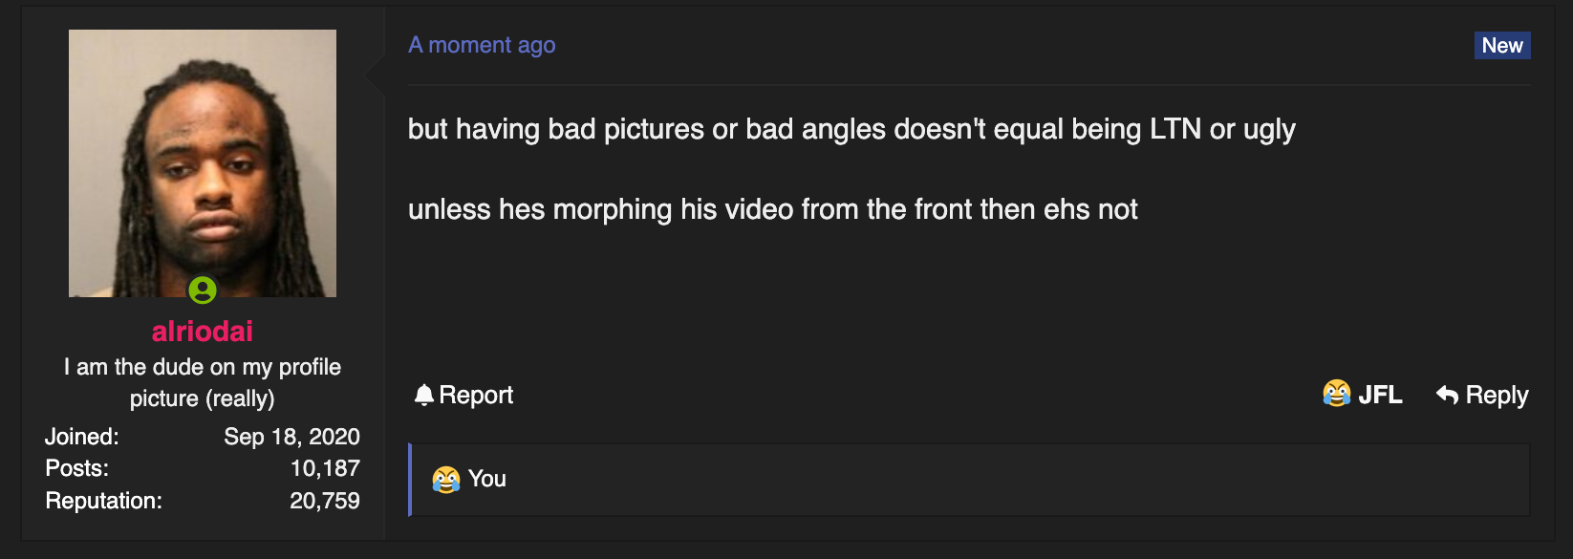Open alriodai's profile via username

[x=203, y=332]
